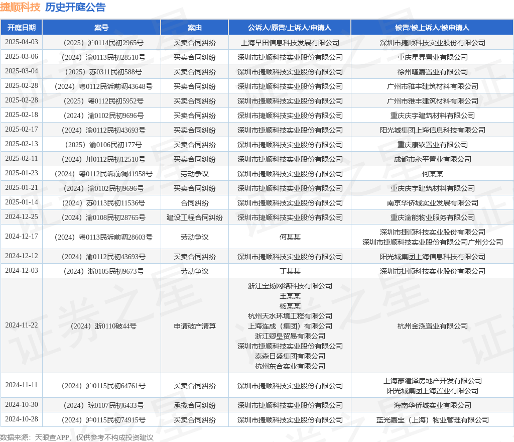This screenshot has height=442, width=514.
Task: Click applicant 杭州天水环境工程有限公司
Action: [290, 316]
